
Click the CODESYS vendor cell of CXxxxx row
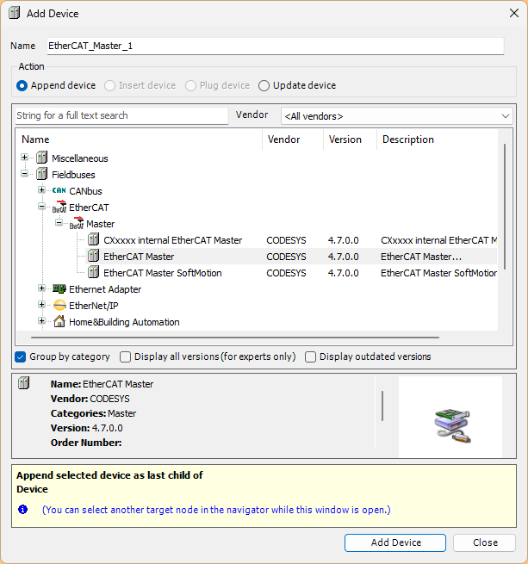coord(286,240)
